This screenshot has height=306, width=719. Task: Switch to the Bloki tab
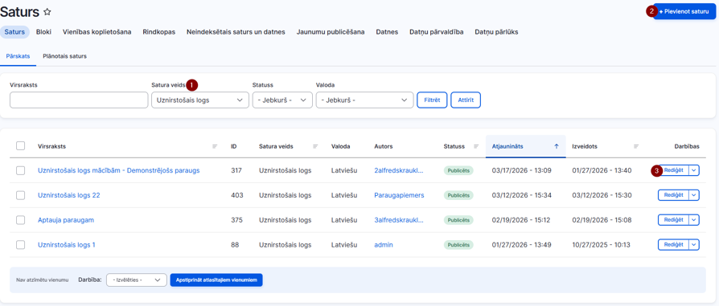[x=43, y=32]
